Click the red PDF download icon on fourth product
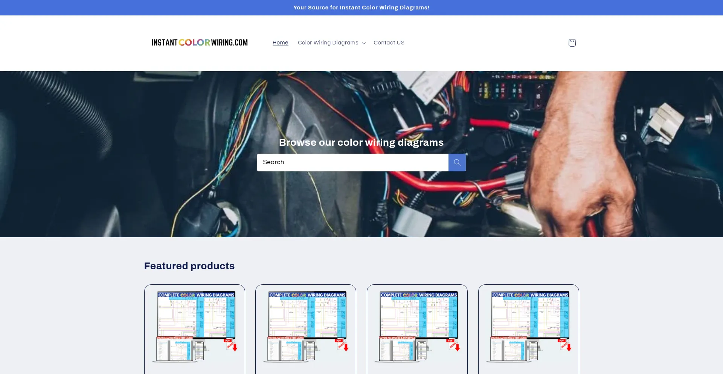 (566, 345)
